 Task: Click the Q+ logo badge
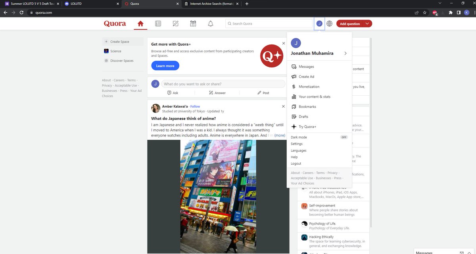click(272, 56)
